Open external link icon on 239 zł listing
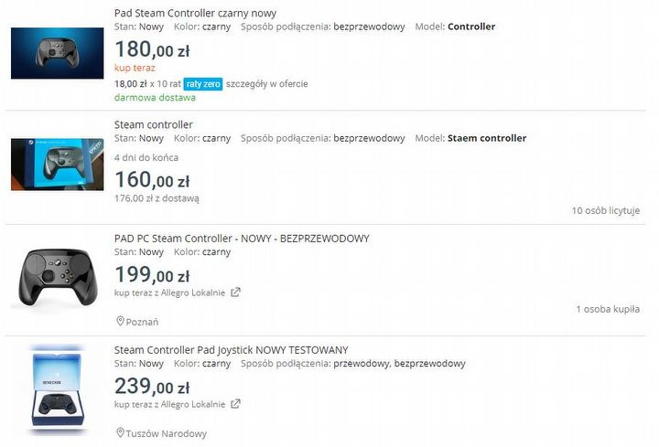This screenshot has width=659, height=447. point(235,403)
